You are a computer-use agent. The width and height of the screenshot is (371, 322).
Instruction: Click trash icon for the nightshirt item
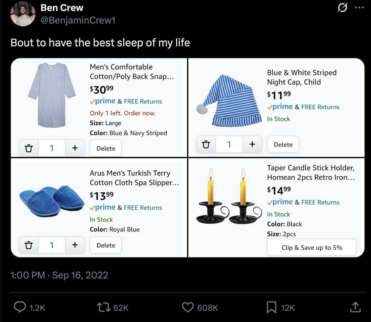(x=29, y=148)
